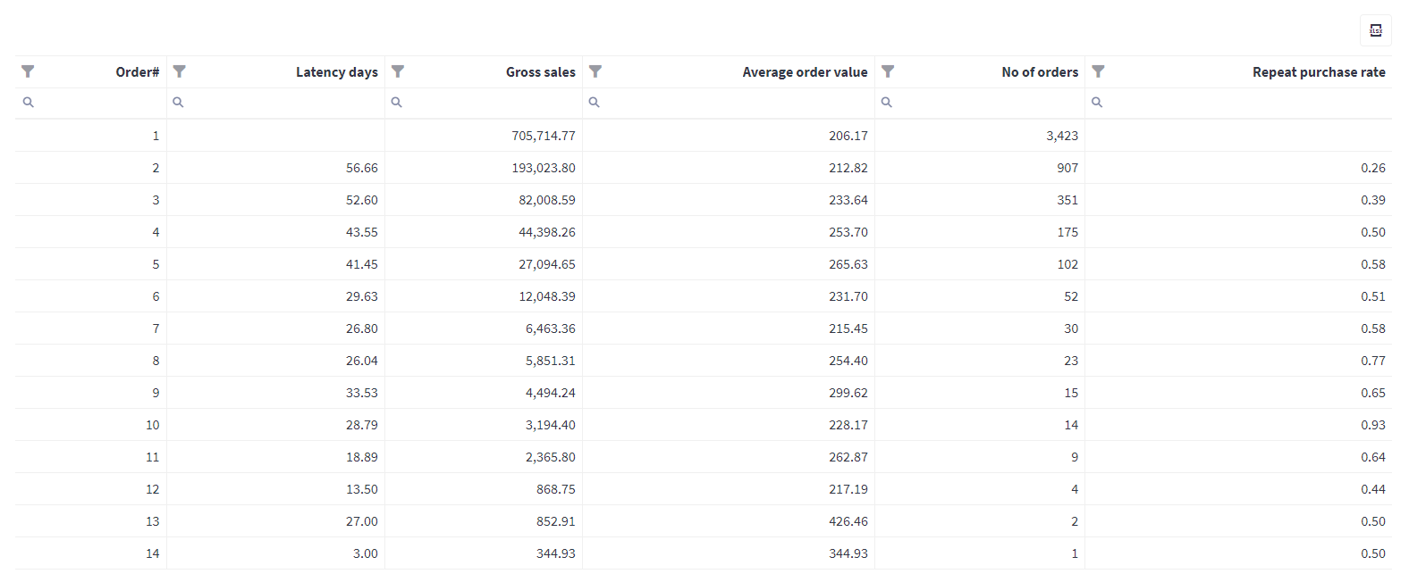Open the Order# column filter icon
1409x582 pixels.
(28, 71)
